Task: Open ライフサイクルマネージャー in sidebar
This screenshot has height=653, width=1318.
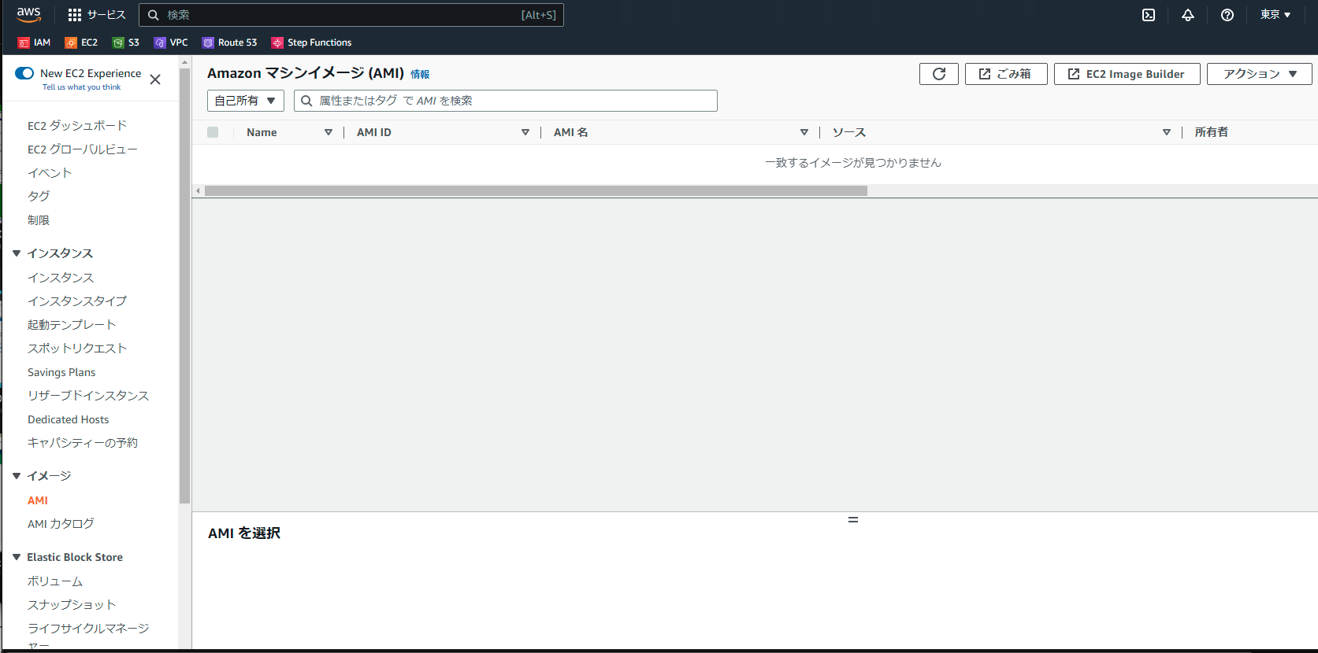Action: pos(88,636)
